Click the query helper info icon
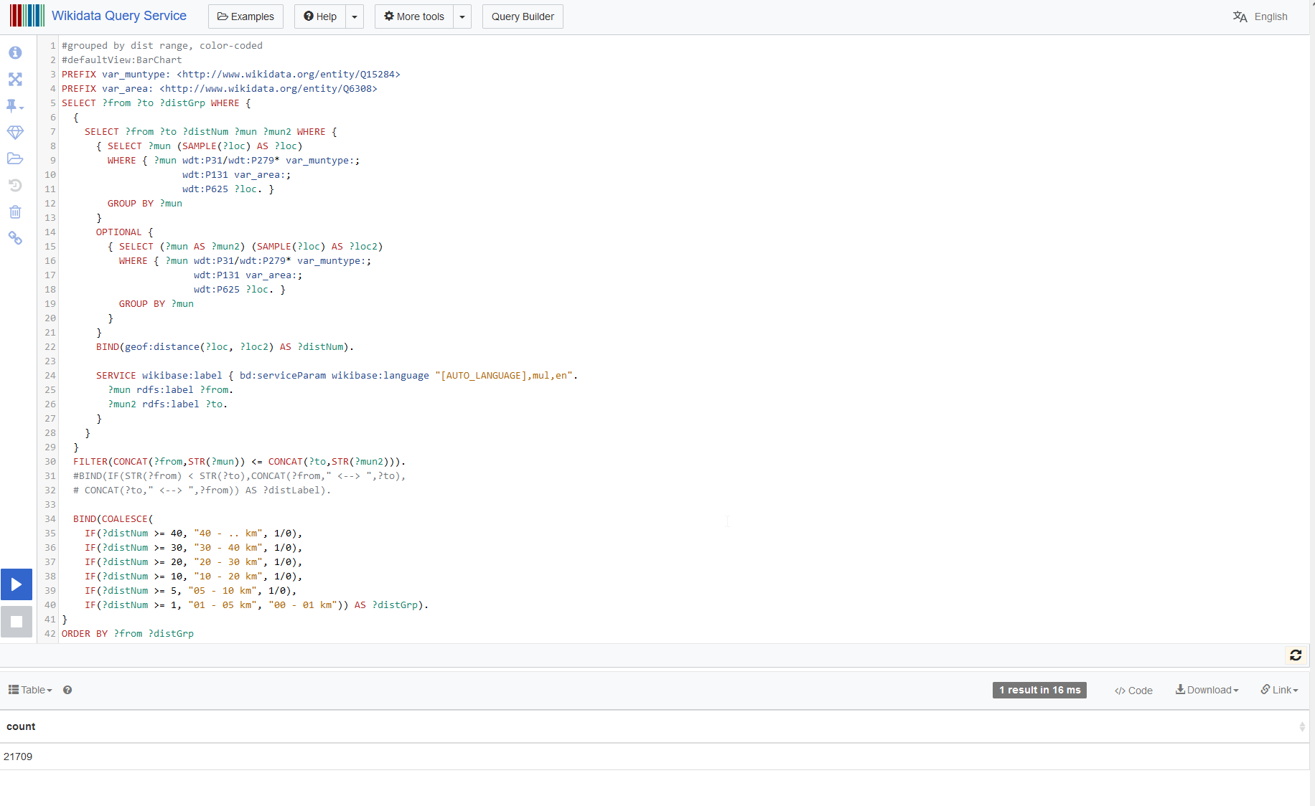1315x806 pixels. [15, 53]
